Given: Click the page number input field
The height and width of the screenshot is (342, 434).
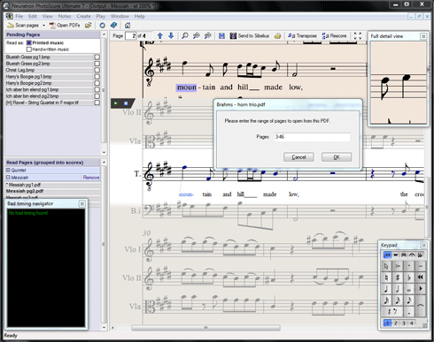Looking at the screenshot, I should tap(131, 36).
